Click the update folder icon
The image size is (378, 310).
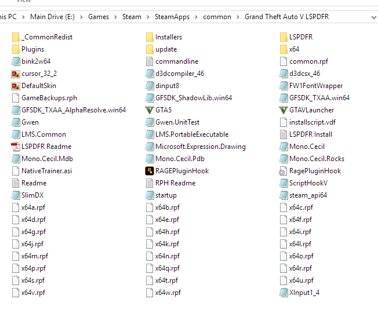coord(150,49)
